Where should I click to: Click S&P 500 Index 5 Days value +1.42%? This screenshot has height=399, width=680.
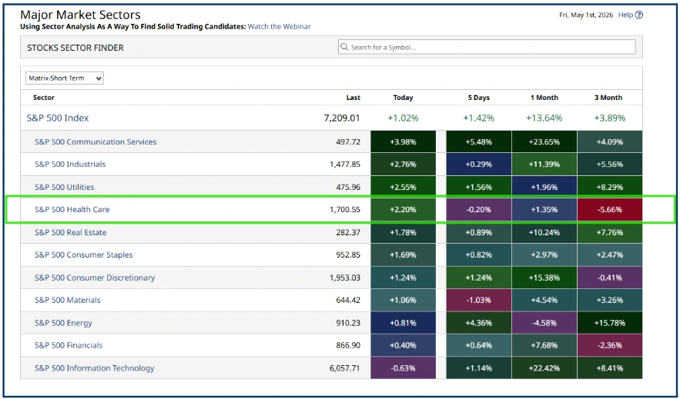[x=479, y=118]
